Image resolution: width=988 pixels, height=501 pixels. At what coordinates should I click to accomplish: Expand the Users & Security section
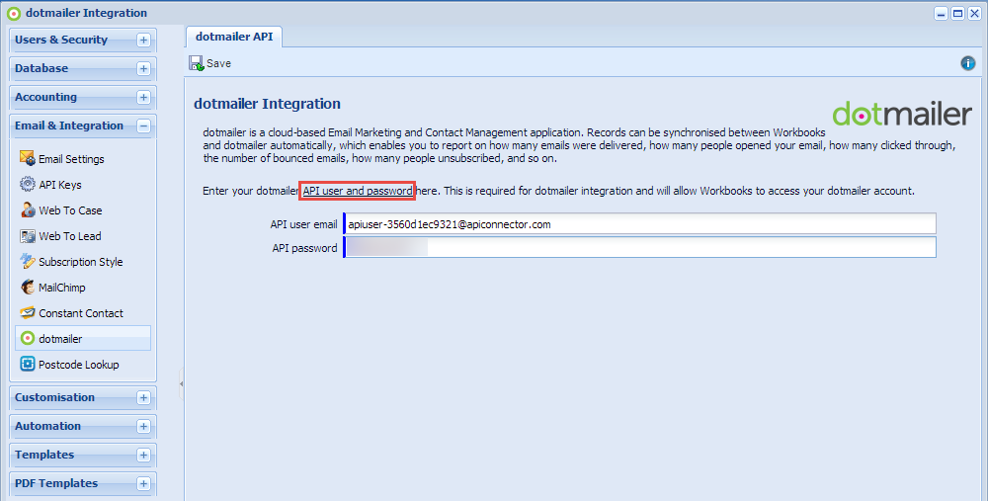coord(143,41)
